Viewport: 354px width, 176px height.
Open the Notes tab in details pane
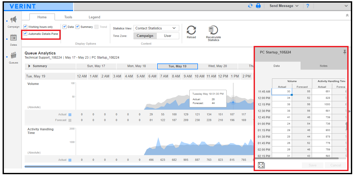pyautogui.click(x=324, y=66)
